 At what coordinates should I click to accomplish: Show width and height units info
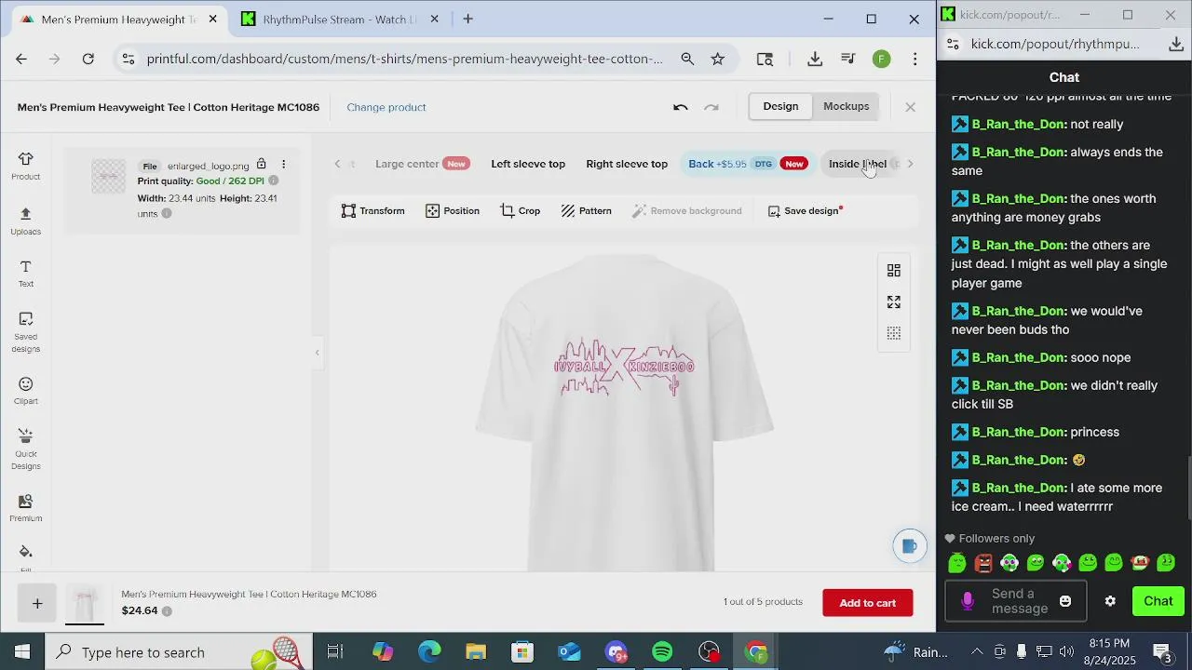coord(167,213)
